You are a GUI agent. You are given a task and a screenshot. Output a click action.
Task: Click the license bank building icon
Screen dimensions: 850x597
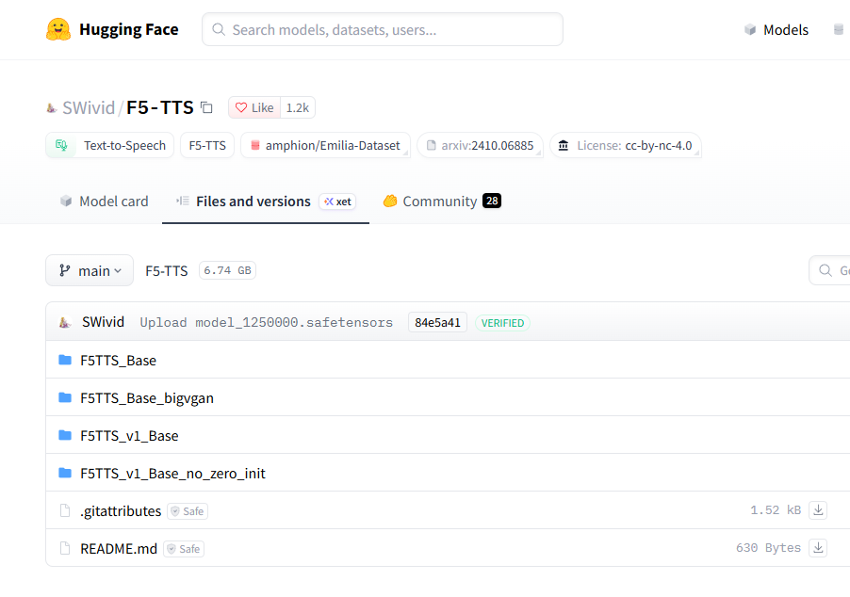pyautogui.click(x=564, y=145)
